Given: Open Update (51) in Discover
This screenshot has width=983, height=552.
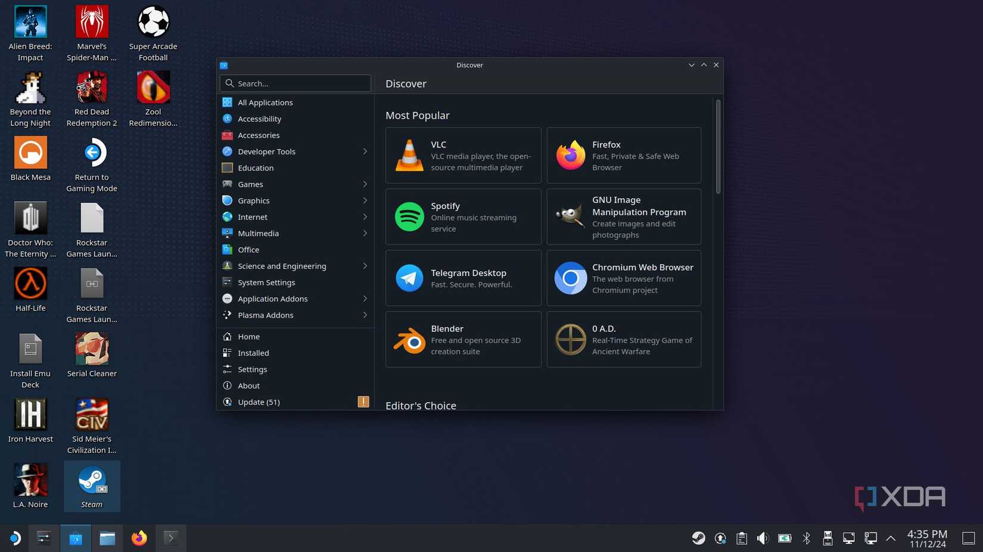Looking at the screenshot, I should [x=259, y=402].
